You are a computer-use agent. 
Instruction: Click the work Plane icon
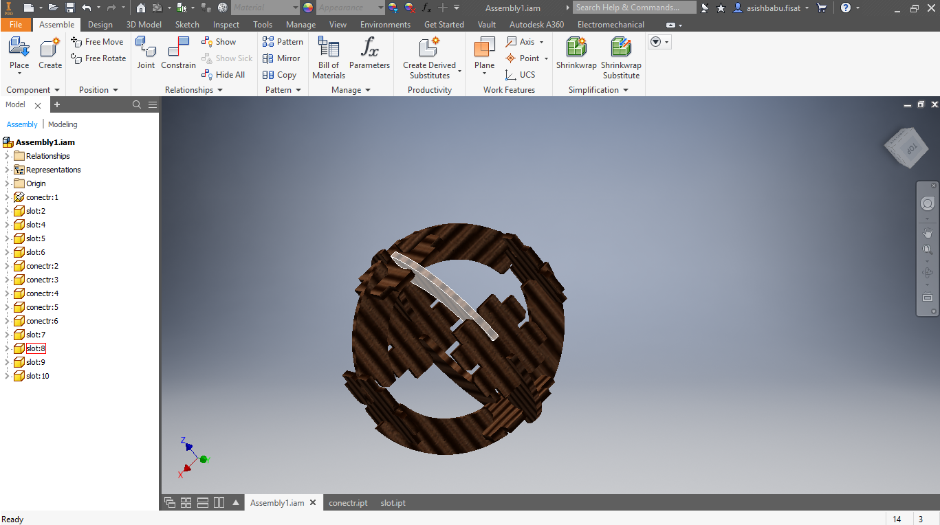[x=485, y=47]
